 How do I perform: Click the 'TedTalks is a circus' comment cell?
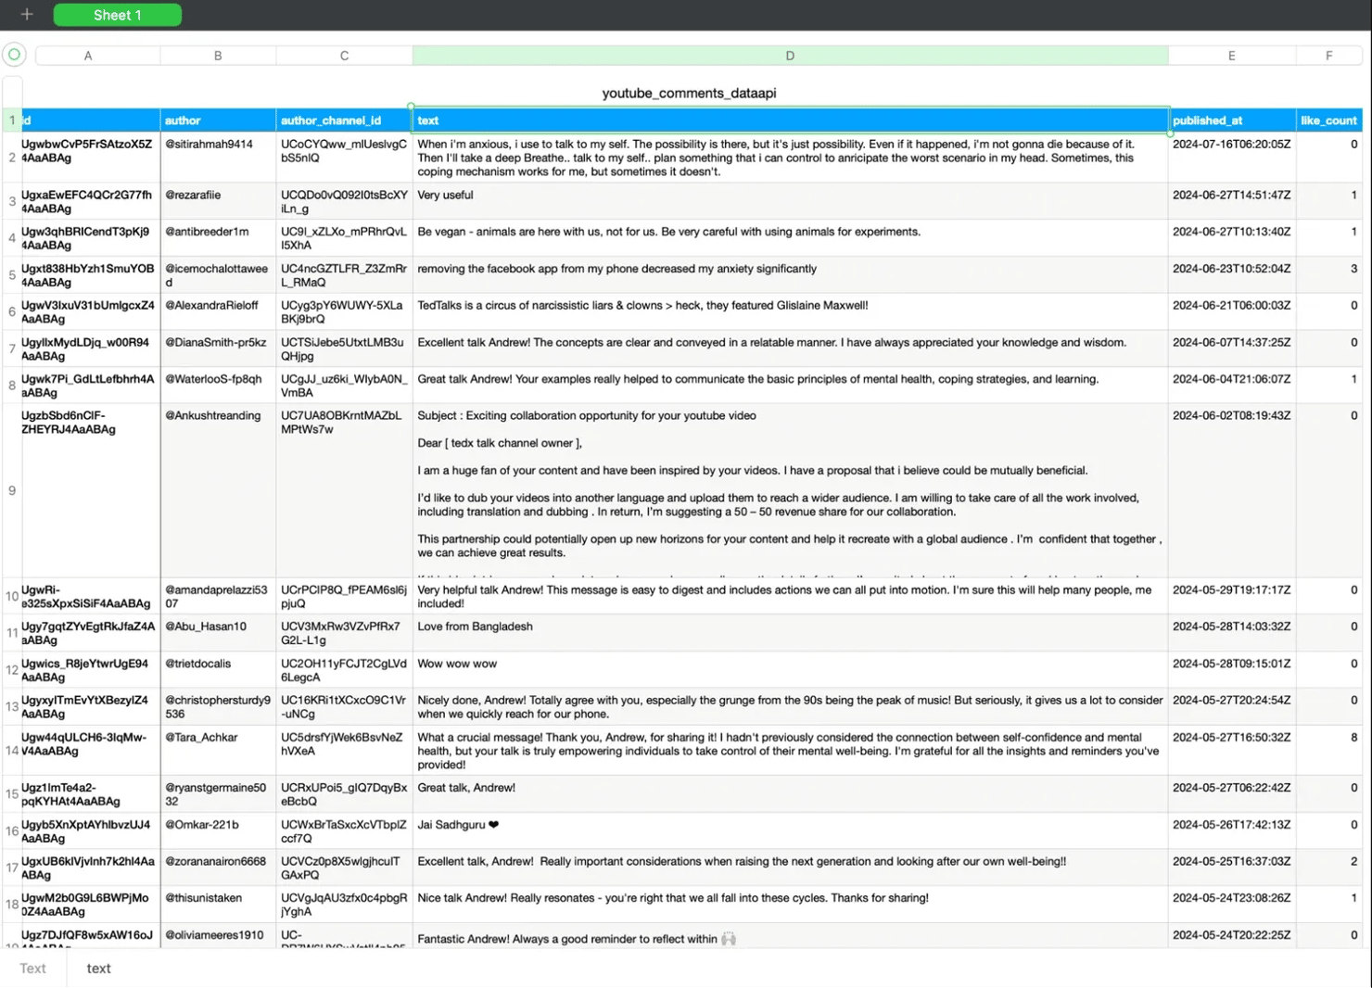[790, 311]
